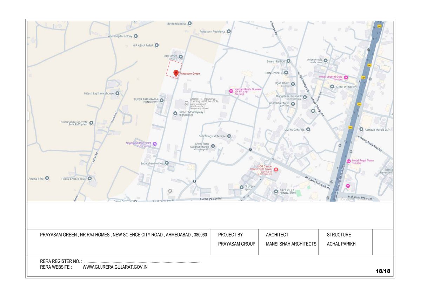Click the HCG Cancer Centre hospital marker
The image size is (421, 297).
tap(276, 170)
